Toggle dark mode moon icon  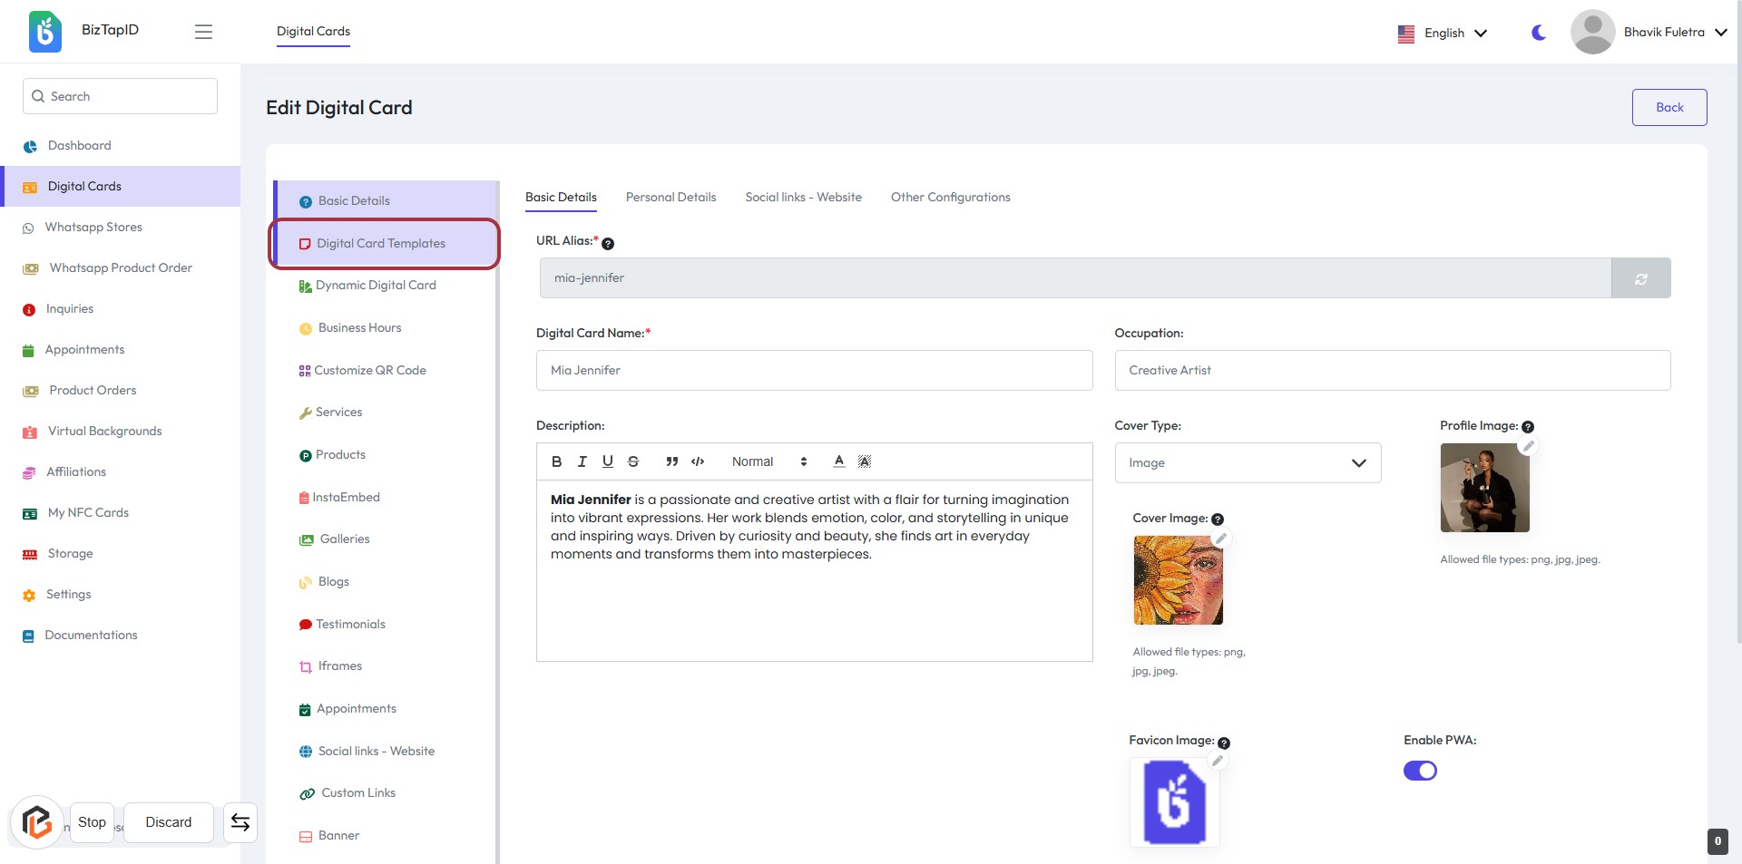click(x=1539, y=33)
